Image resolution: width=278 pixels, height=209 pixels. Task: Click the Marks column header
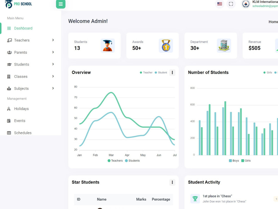pos(141,200)
